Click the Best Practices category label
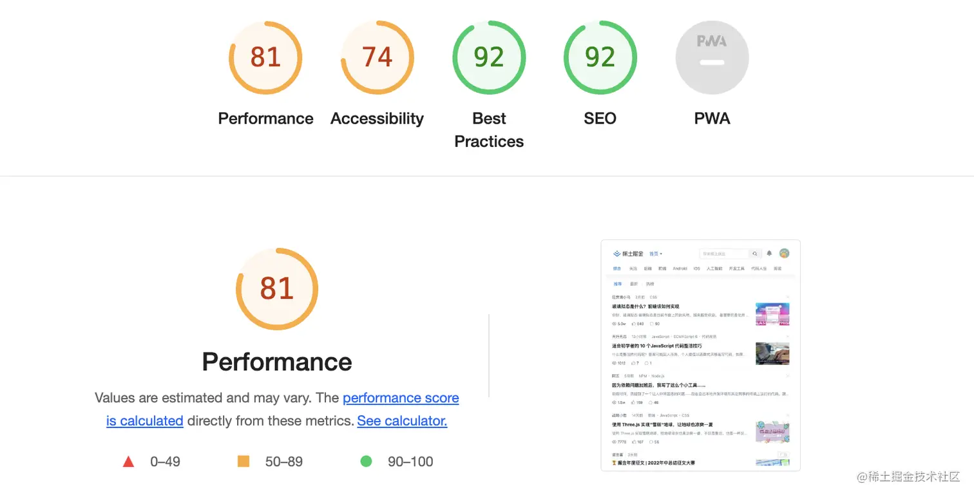This screenshot has height=497, width=974. (x=489, y=129)
